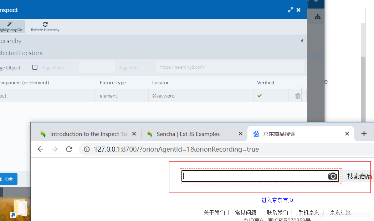Go back with the browser back arrow
The height and width of the screenshot is (221, 374).
point(41,149)
